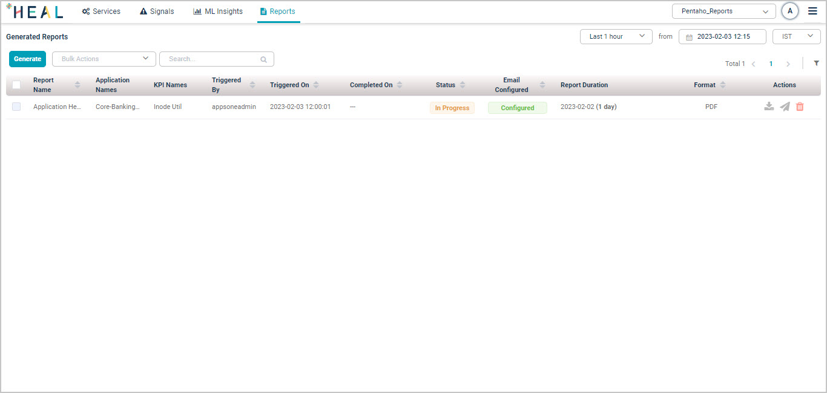
Task: Open the Last 1 hour time range dropdown
Action: (x=616, y=36)
